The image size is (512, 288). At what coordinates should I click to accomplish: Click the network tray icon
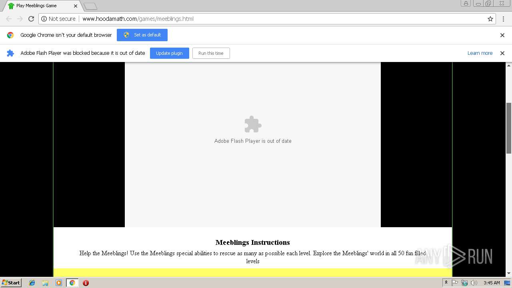(464, 283)
